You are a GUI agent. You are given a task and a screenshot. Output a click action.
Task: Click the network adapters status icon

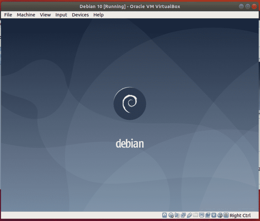[183, 215]
